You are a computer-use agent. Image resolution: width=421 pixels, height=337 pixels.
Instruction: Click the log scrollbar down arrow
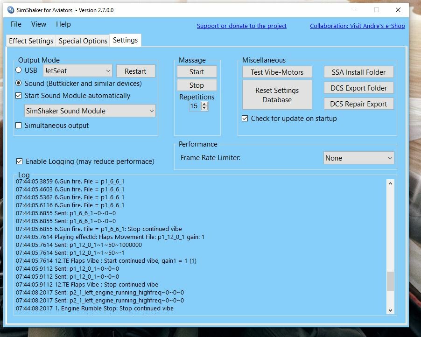point(390,310)
